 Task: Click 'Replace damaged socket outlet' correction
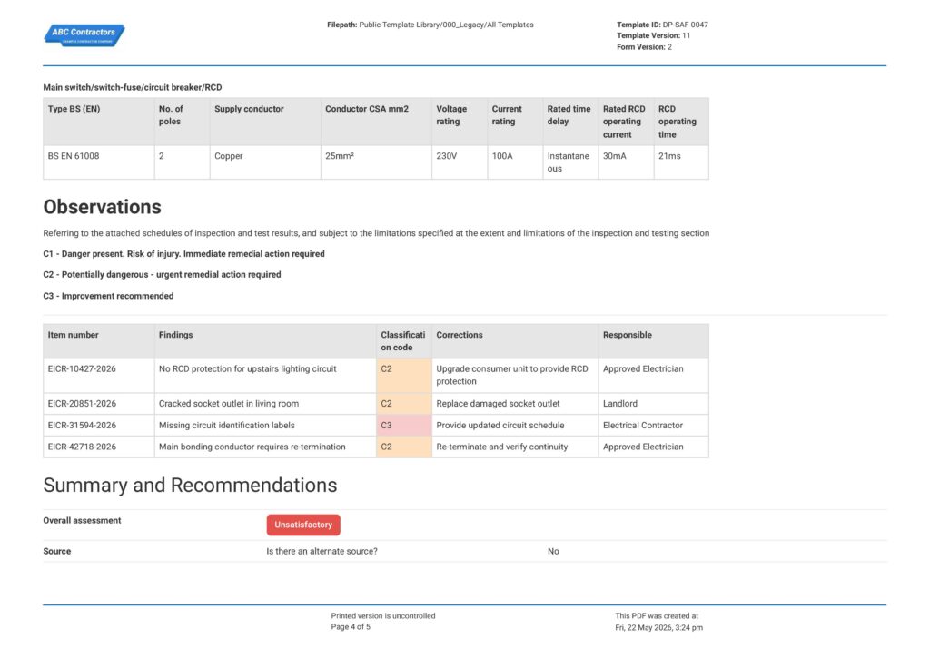click(x=498, y=404)
